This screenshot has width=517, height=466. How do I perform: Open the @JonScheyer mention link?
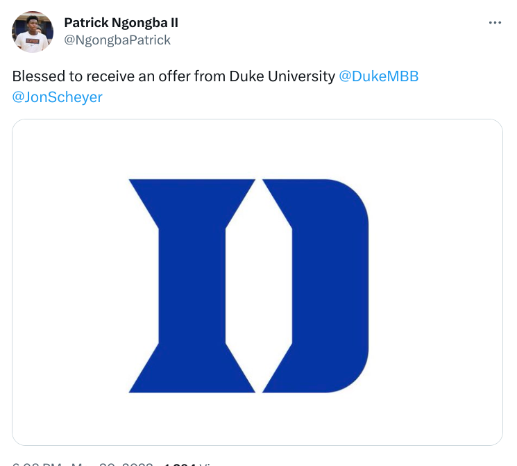click(x=57, y=97)
